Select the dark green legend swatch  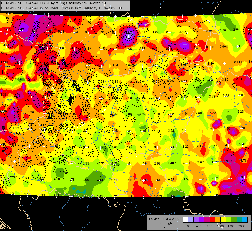234,220
